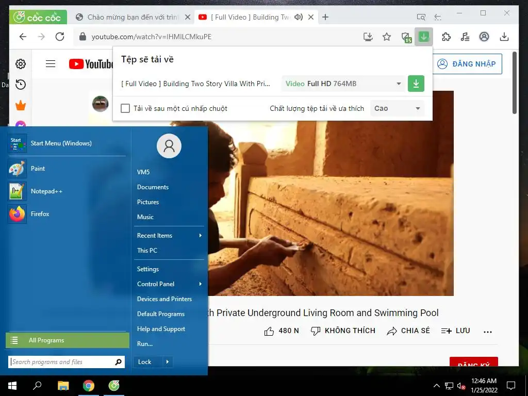This screenshot has height=396, width=528.
Task: Expand the Video Full HD 764MB dropdown
Action: pyautogui.click(x=343, y=84)
